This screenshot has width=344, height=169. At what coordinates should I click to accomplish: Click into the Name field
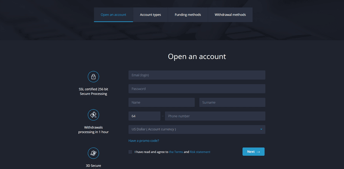tap(162, 103)
